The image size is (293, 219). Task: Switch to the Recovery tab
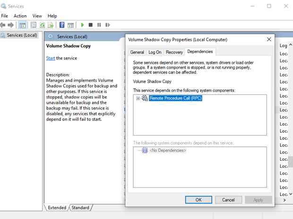(x=174, y=52)
